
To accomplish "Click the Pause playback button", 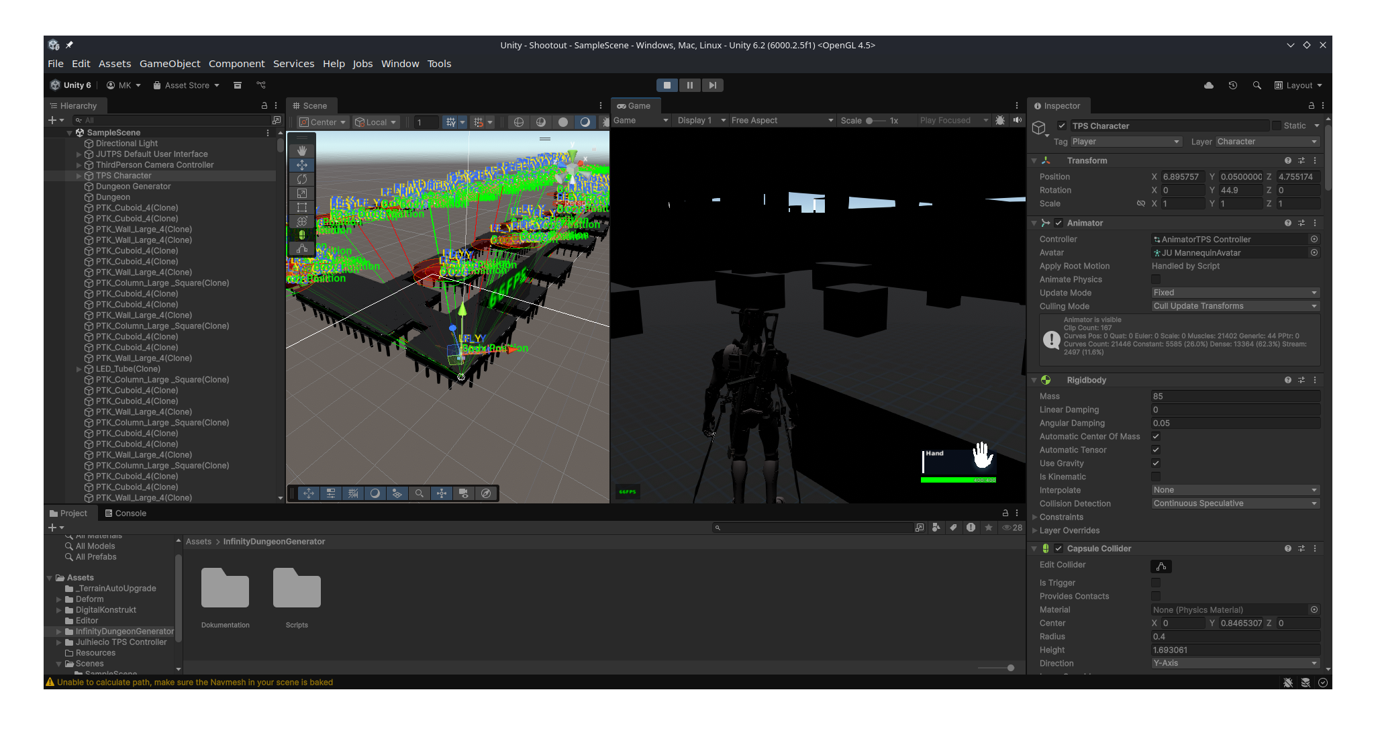I will tap(689, 85).
